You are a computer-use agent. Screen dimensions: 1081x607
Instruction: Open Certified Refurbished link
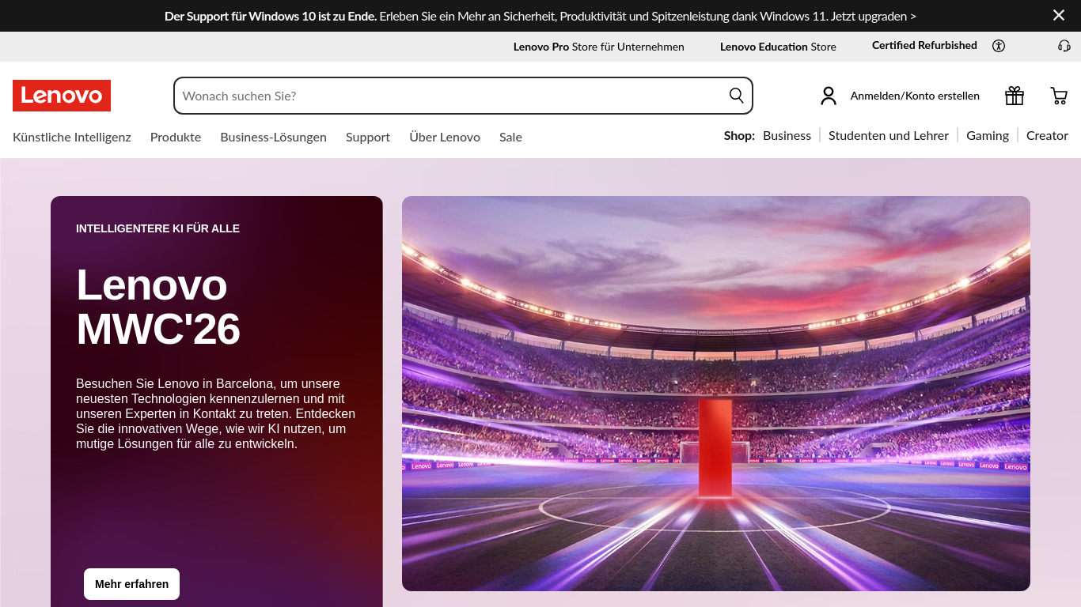point(924,46)
